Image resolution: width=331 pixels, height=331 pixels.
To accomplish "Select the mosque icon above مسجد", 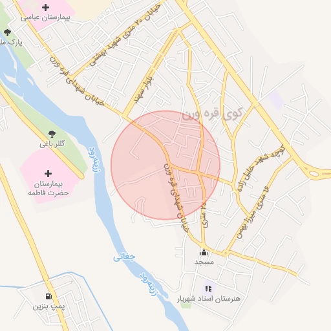I will (204, 252).
